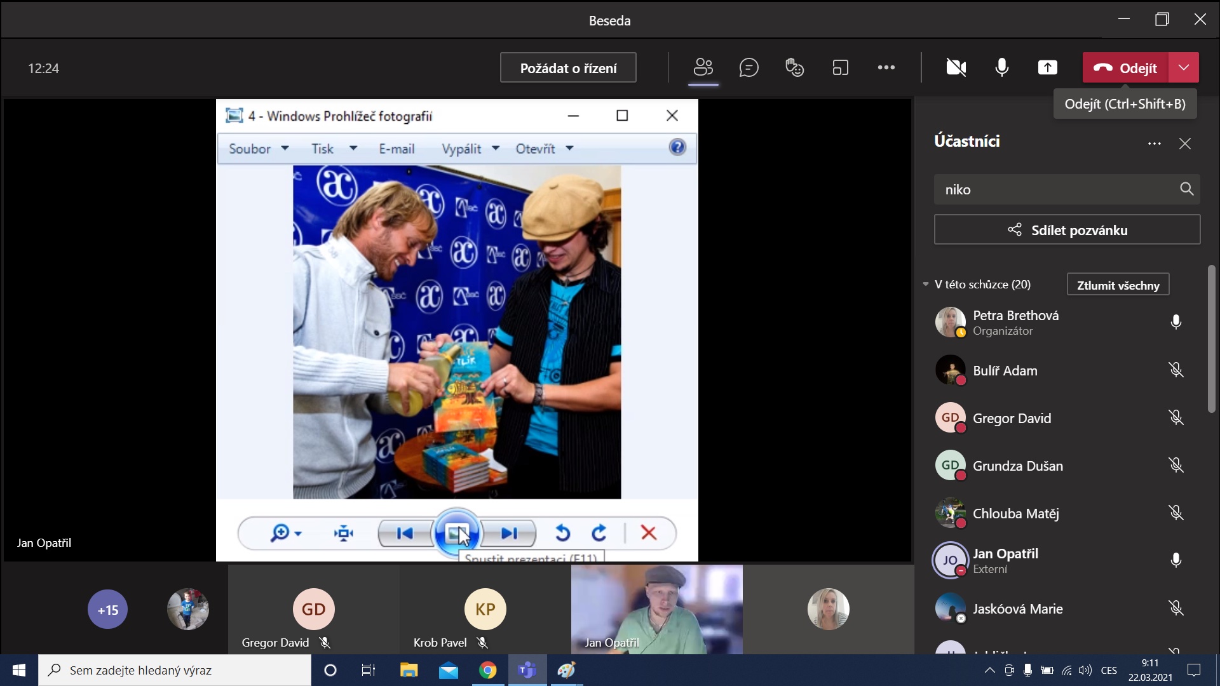This screenshot has width=1220, height=686.
Task: Collapse the 'V této schůzce (20)' section
Action: coord(926,285)
